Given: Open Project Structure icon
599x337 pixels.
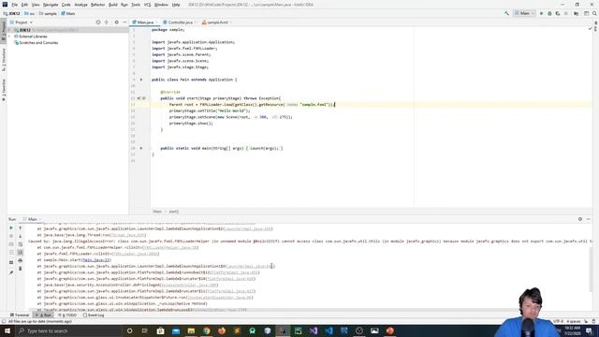Looking at the screenshot, I should point(577,13).
